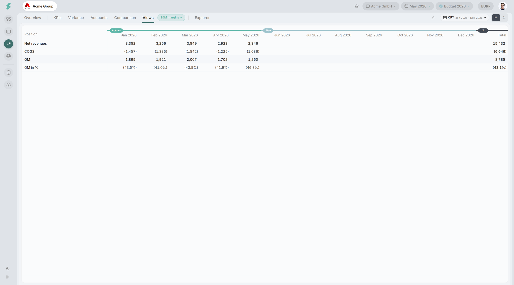Open the May 2026 period dropdown
This screenshot has height=285, width=514.
click(x=417, y=6)
